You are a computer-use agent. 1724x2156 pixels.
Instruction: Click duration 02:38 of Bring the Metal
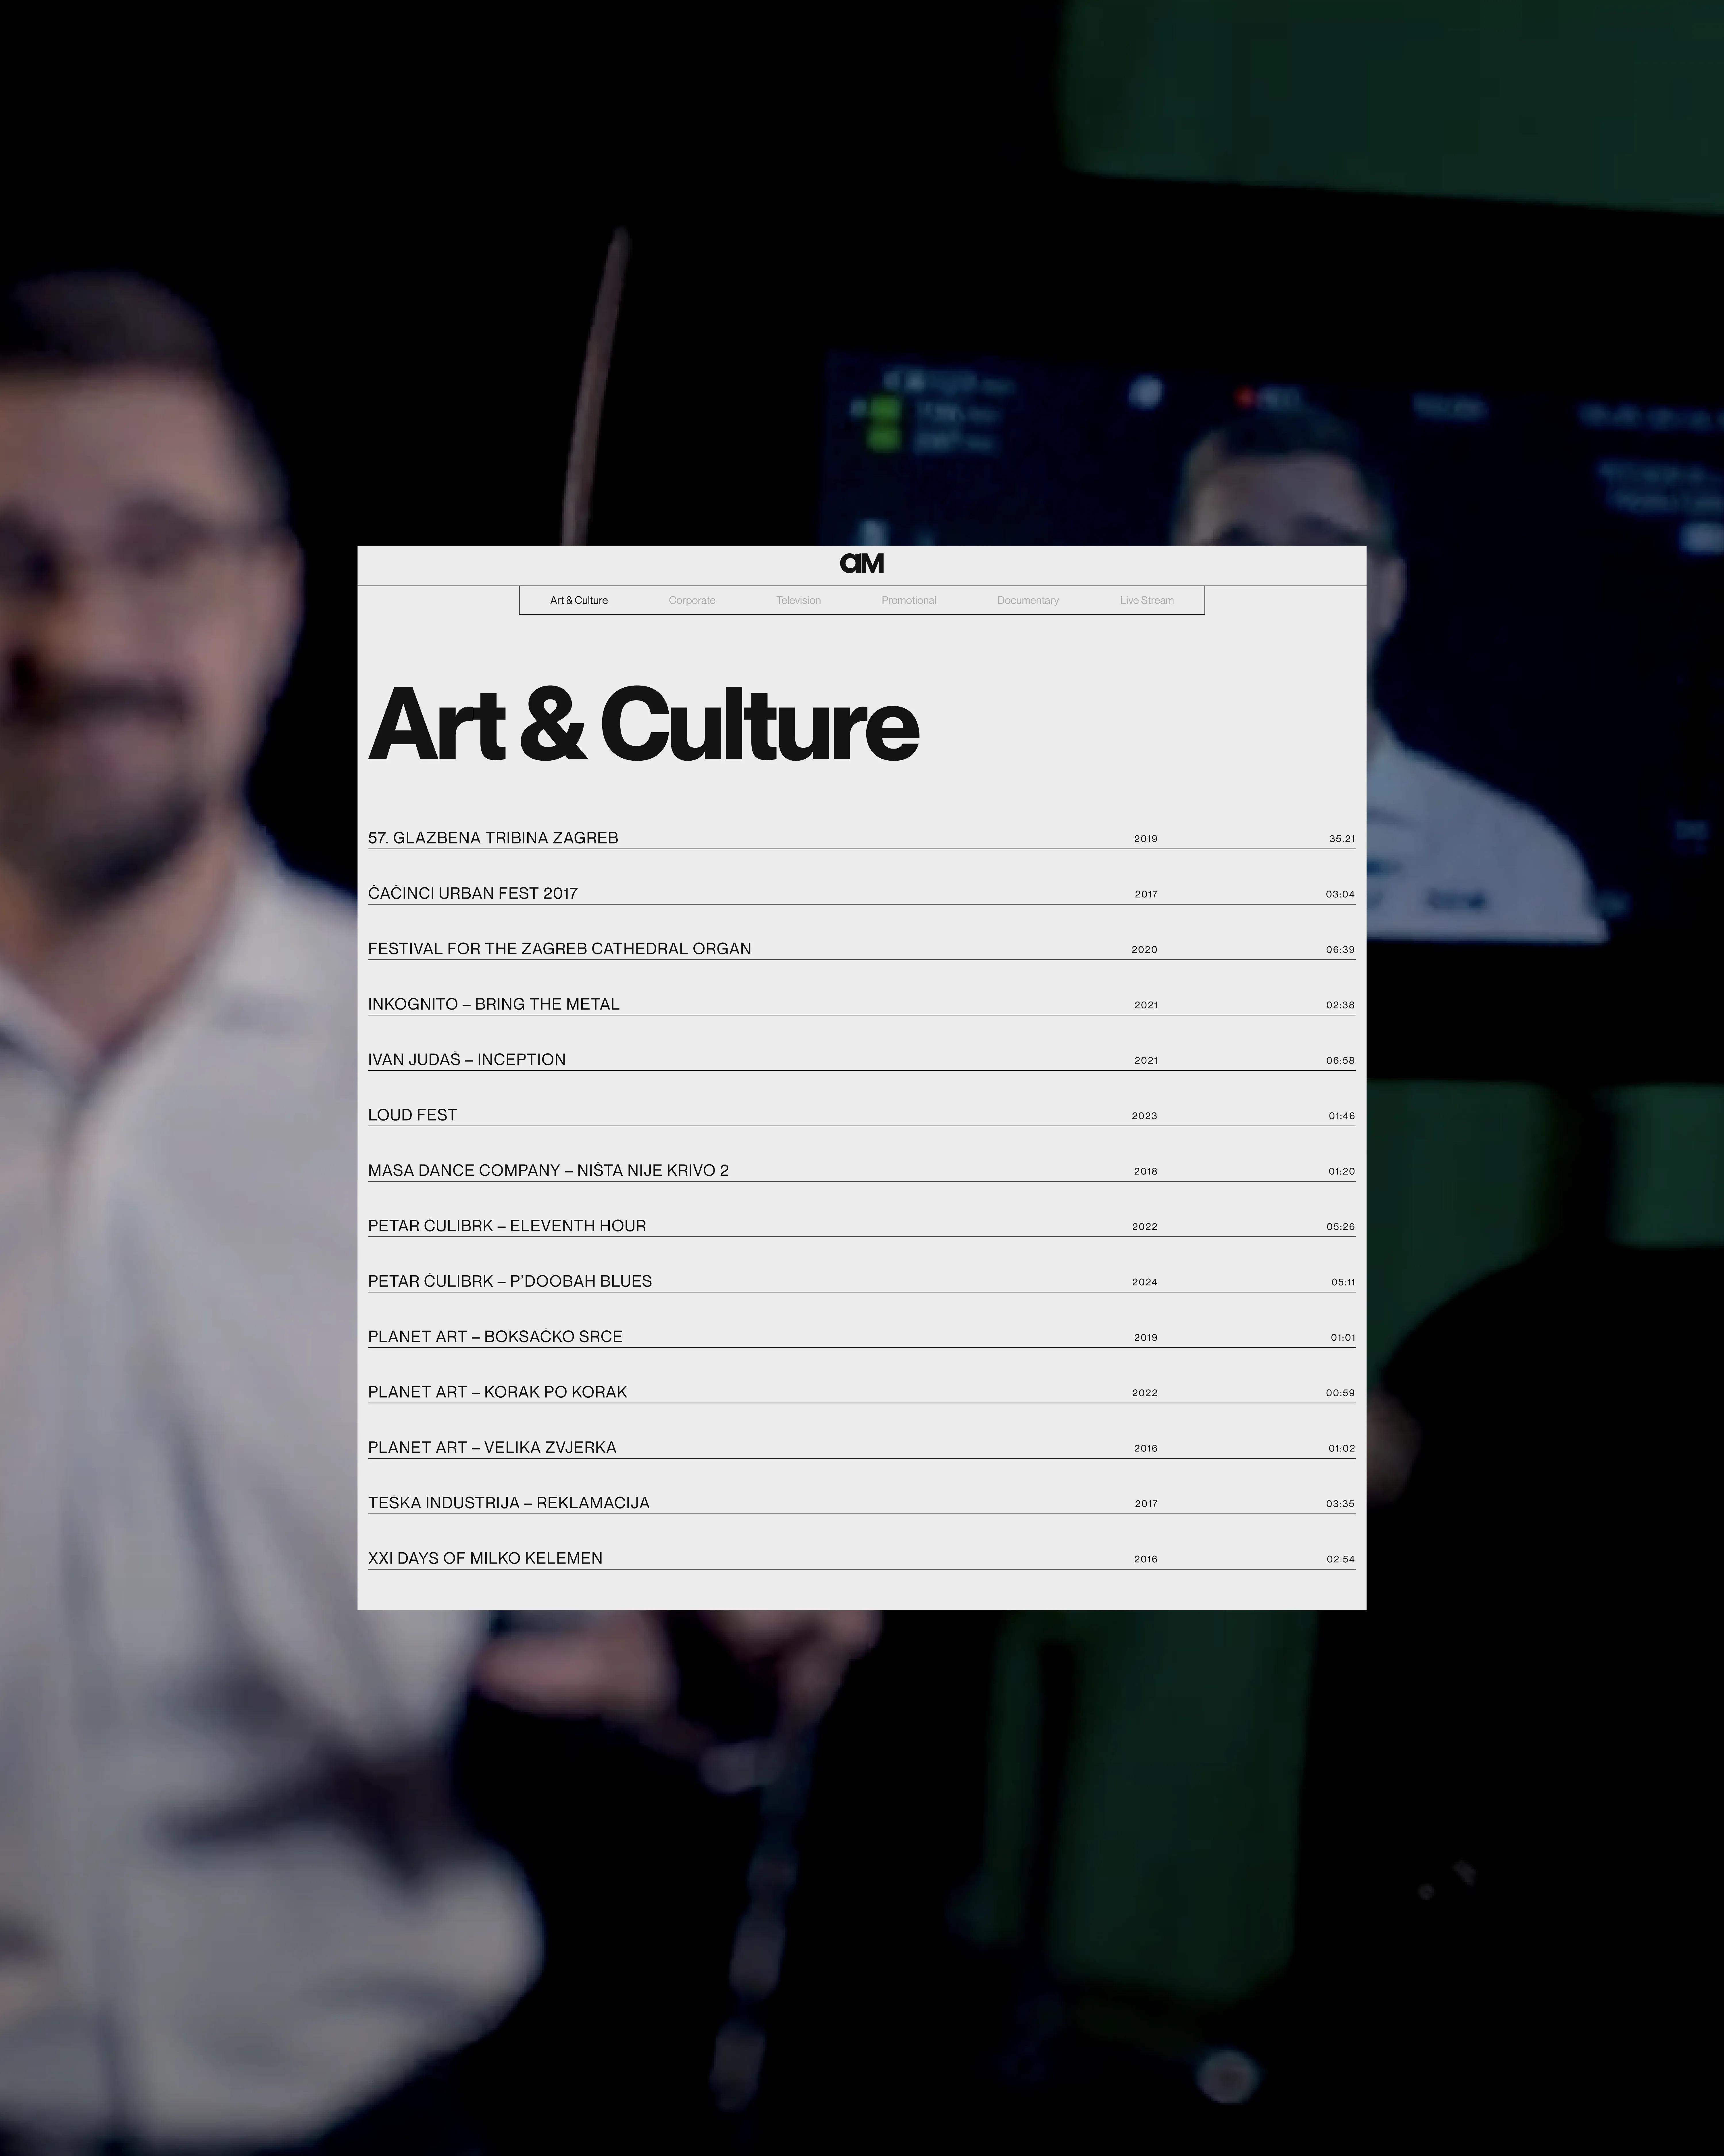coord(1340,1005)
